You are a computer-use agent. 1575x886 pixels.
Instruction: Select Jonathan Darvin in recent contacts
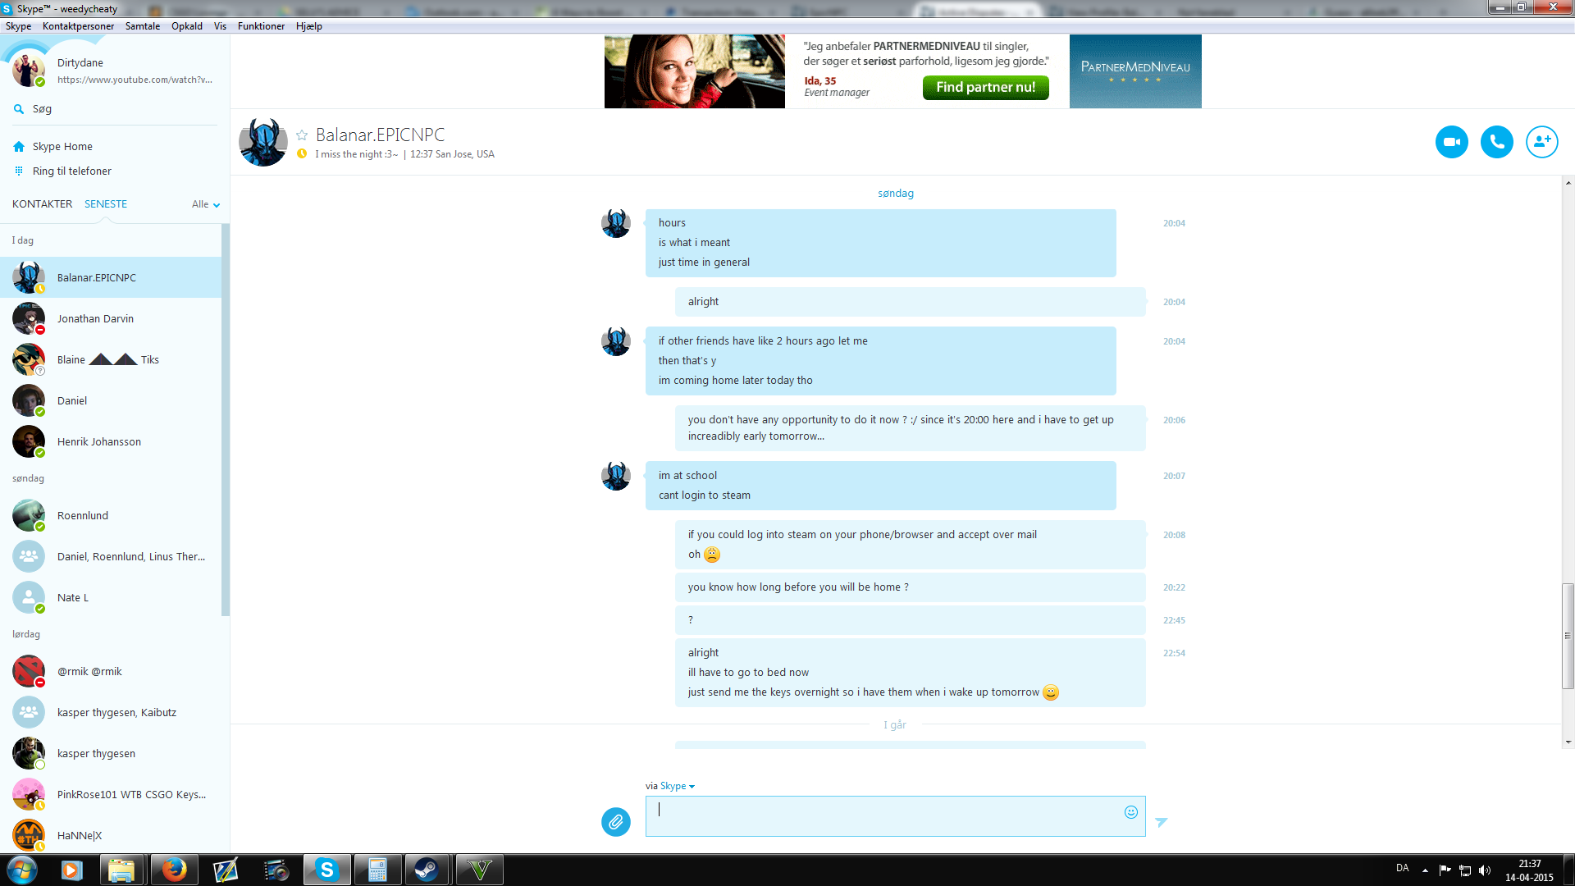95,319
